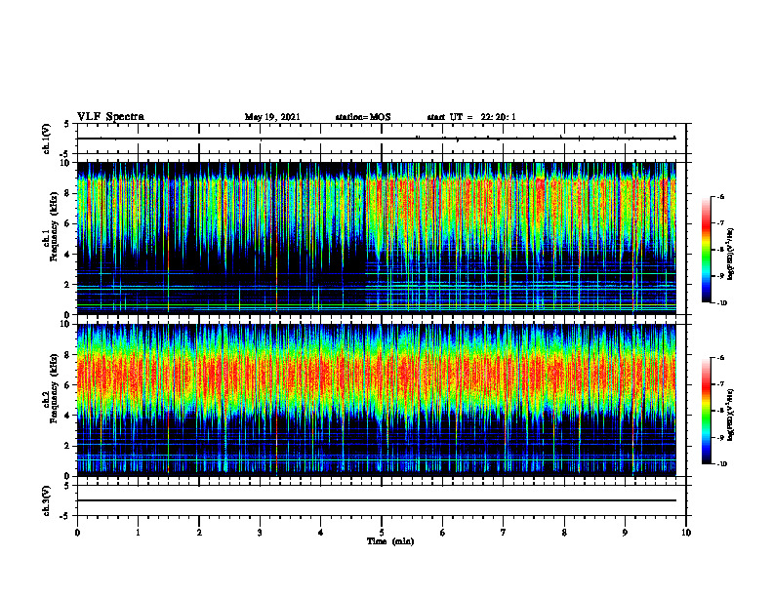Click the ch.1 spectrogram color scale bar
Viewport: 773px width, 597px height.
coord(706,250)
